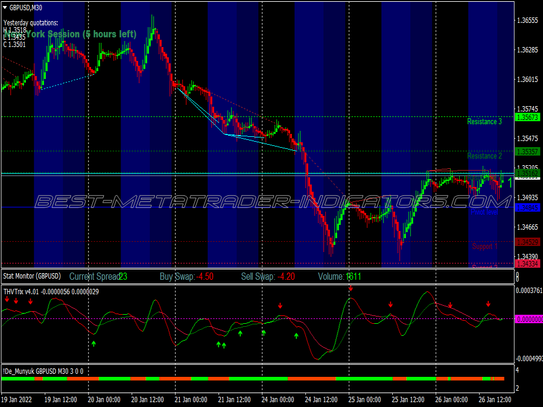Click the blue 1.34845 pivot price tag
Viewport: 543px width, 407px height.
click(x=527, y=207)
